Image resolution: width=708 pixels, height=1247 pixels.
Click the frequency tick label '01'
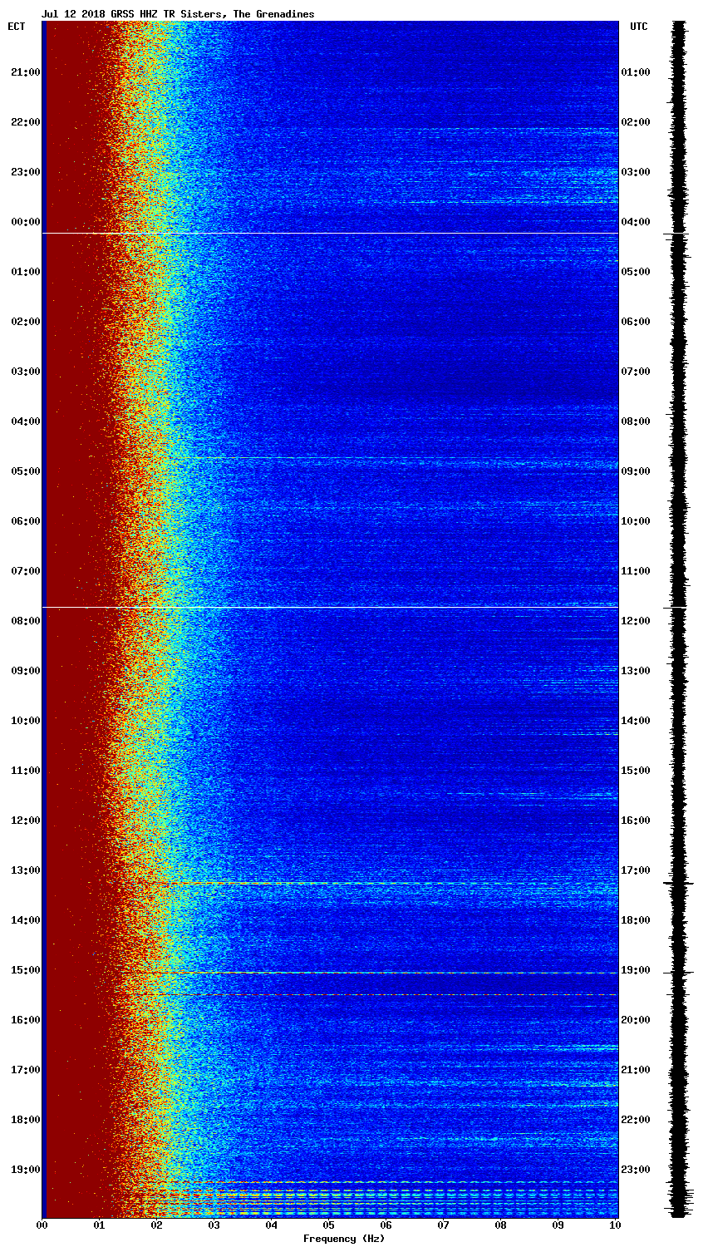click(x=99, y=1225)
